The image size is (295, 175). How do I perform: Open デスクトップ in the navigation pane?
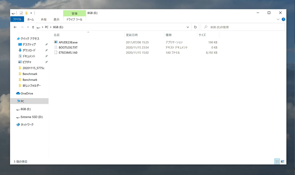[x=29, y=45]
